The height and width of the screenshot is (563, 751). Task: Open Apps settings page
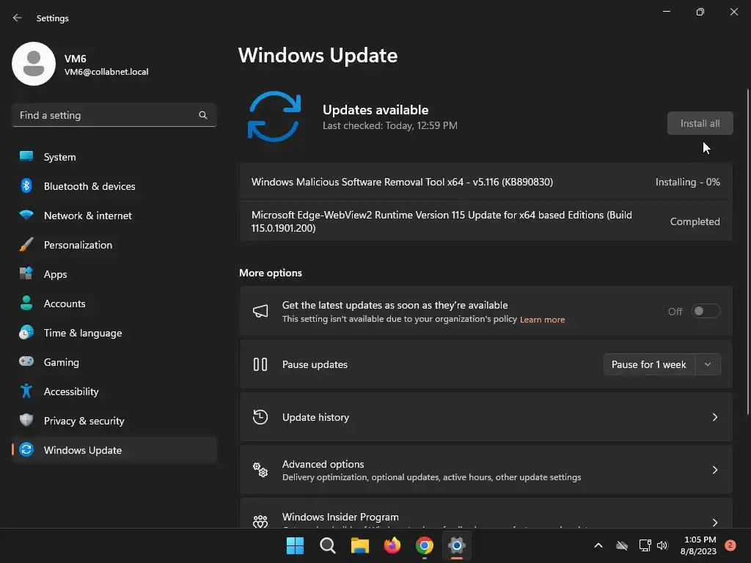(x=114, y=273)
